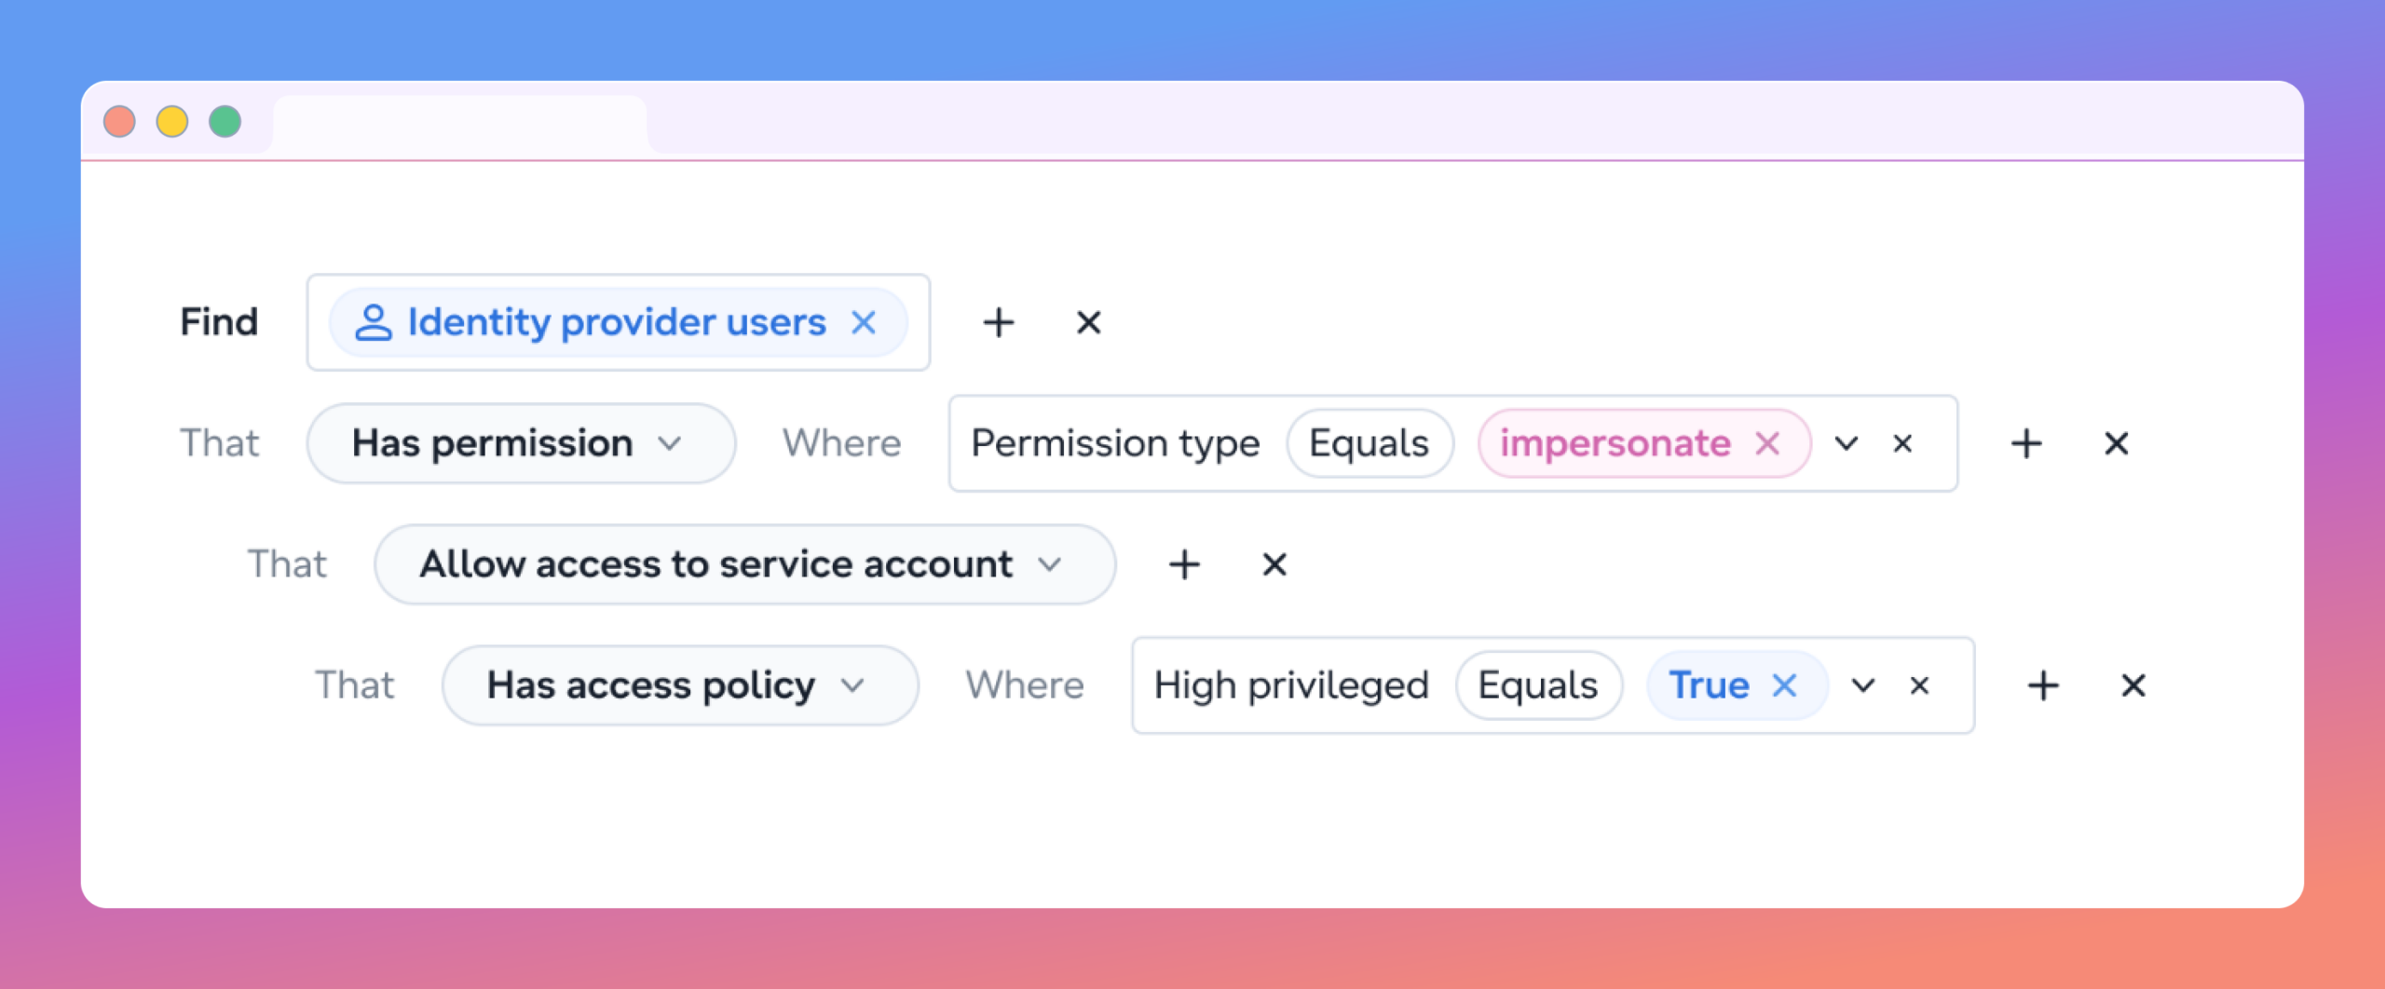Delete the service account row
This screenshot has width=2385, height=989.
coord(1274,564)
